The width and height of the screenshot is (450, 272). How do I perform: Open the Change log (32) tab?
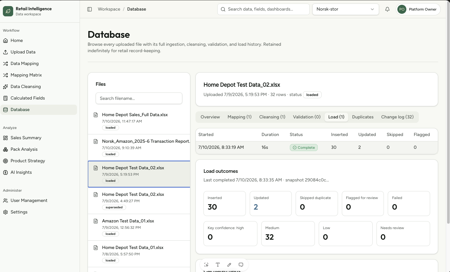coord(397,117)
